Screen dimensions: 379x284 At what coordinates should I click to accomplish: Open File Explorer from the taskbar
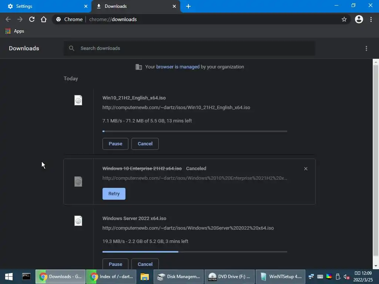(x=145, y=277)
